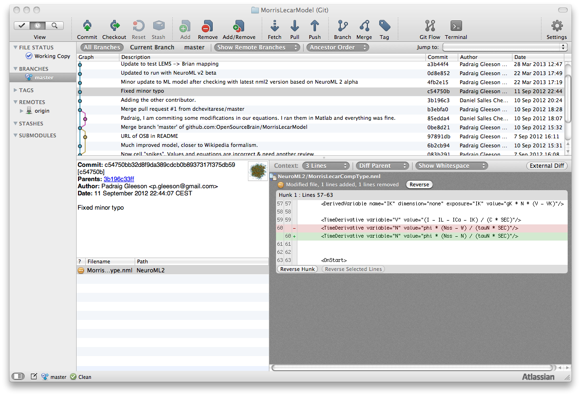Viewport: 581px width, 396px height.
Task: Expand the origin remote
Action: coord(21,111)
